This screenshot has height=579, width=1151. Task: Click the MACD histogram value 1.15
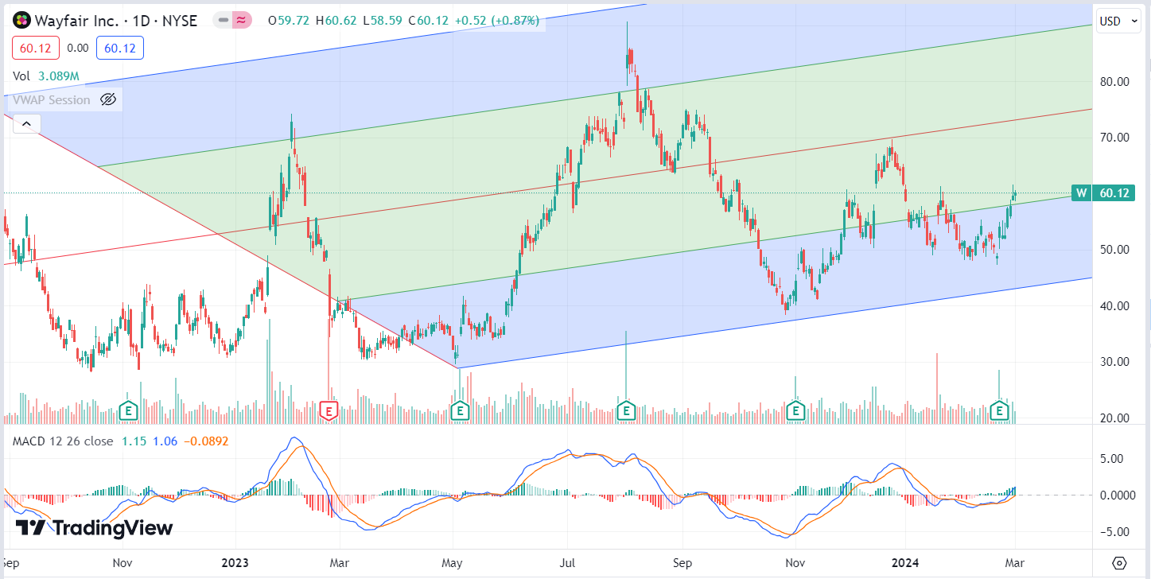point(133,441)
